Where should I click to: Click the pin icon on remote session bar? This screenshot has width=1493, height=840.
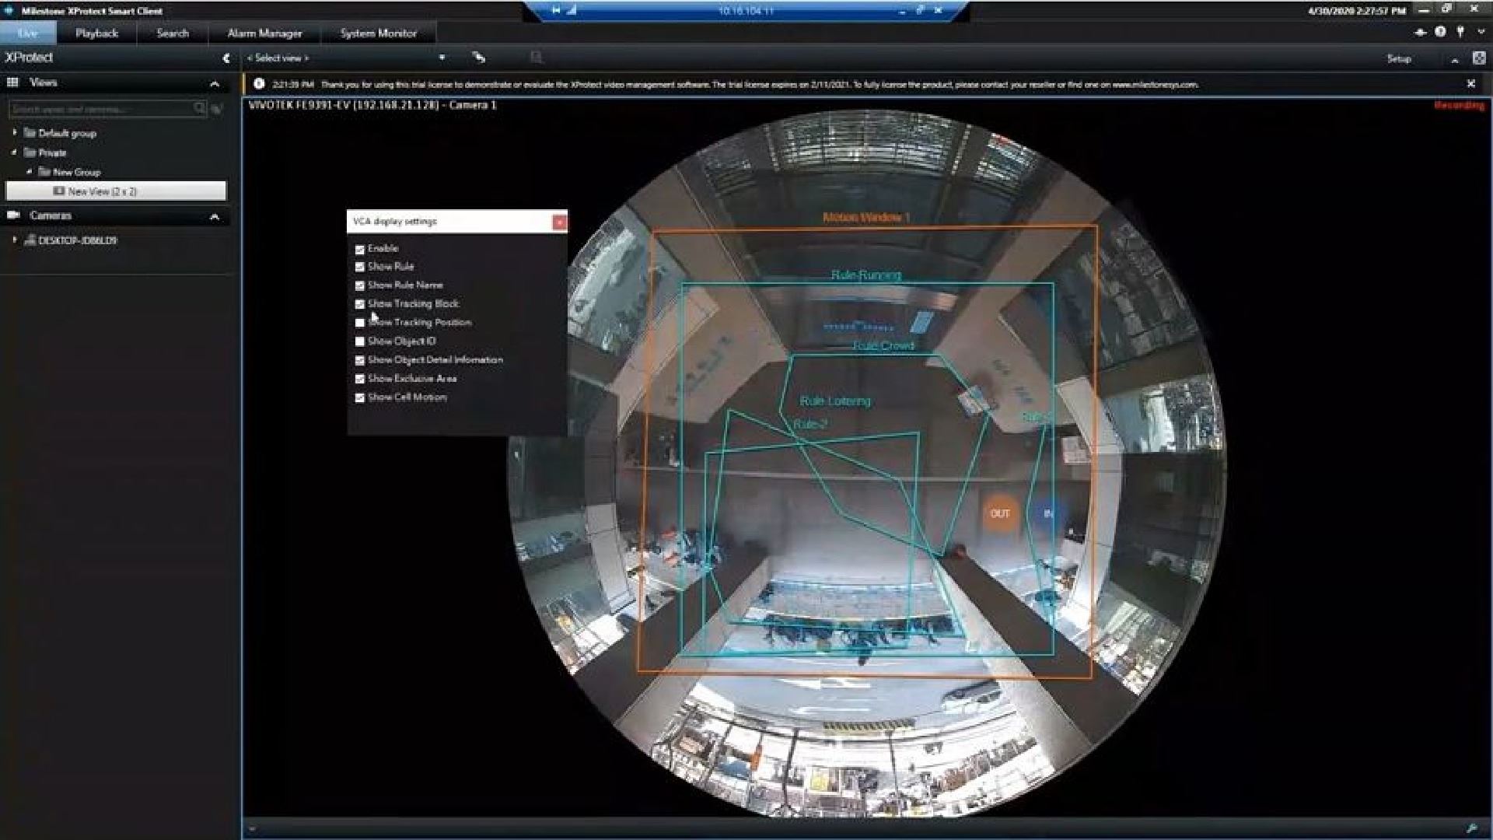[556, 11]
